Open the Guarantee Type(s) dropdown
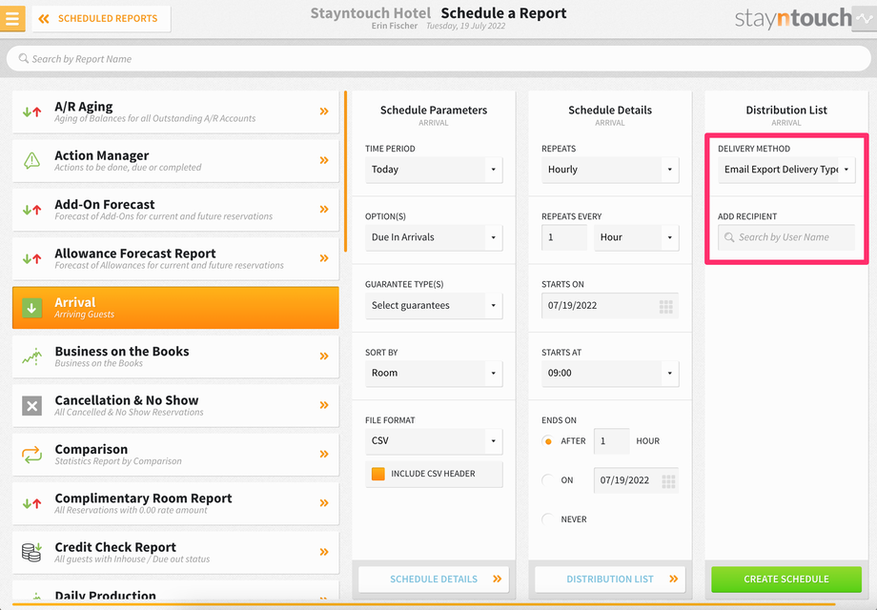 click(434, 305)
